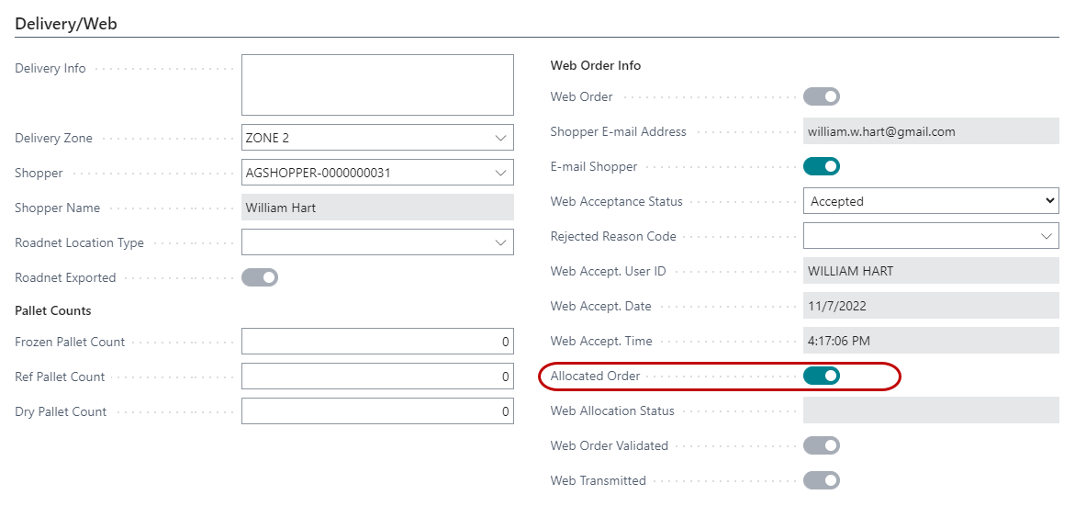This screenshot has height=506, width=1075.
Task: Open the Shopper dropdown chevron
Action: pos(500,173)
